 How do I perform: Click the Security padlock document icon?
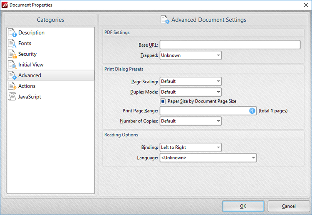12,54
